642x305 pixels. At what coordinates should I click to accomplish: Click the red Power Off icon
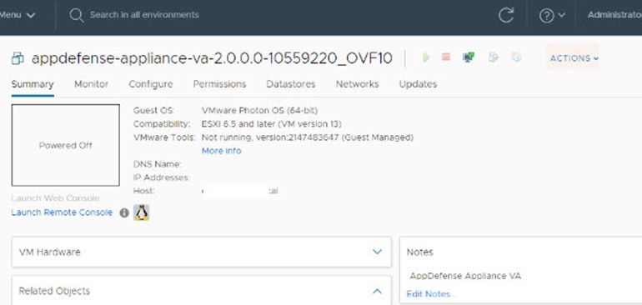446,57
